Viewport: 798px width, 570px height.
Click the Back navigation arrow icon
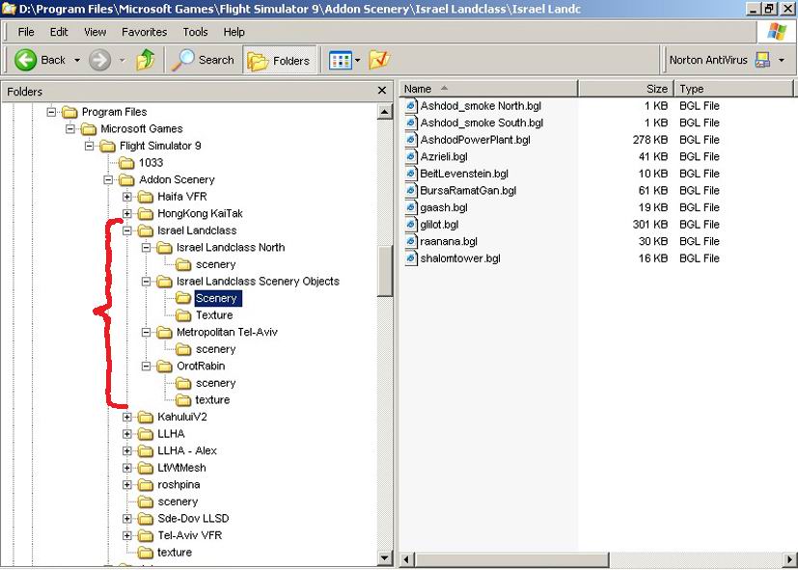26,60
